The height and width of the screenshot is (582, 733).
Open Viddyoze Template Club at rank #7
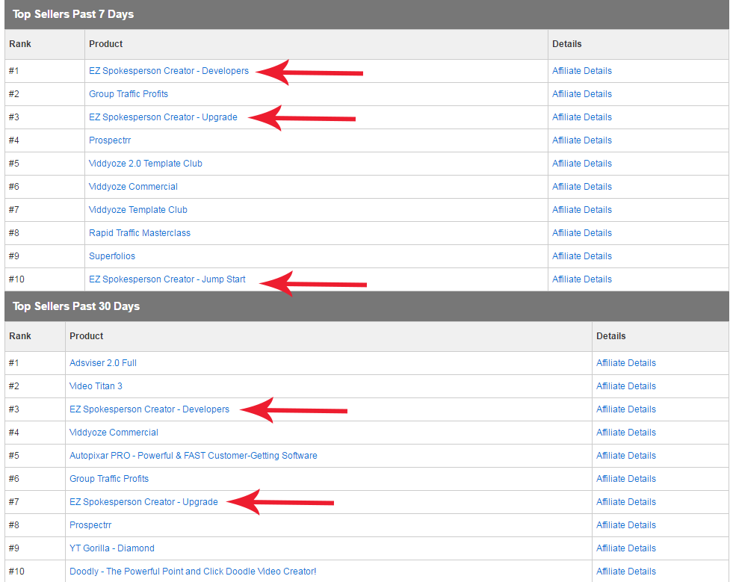(138, 209)
